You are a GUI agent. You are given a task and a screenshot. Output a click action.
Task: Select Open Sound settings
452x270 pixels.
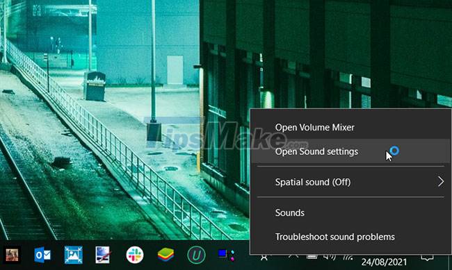pos(350,151)
